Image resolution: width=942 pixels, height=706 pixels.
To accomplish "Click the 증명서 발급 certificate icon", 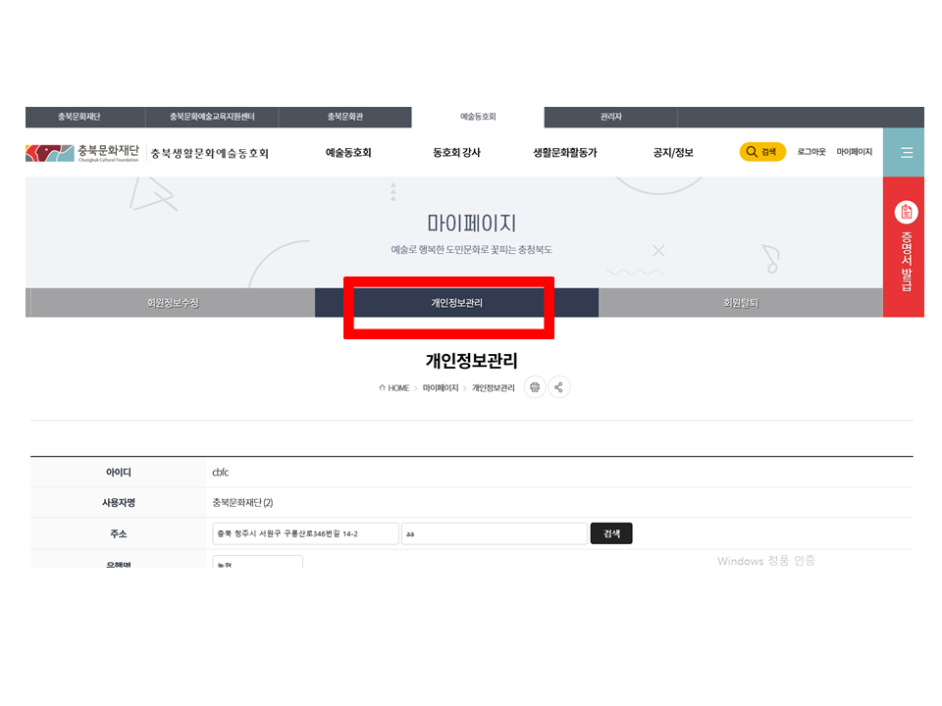I will (x=906, y=212).
